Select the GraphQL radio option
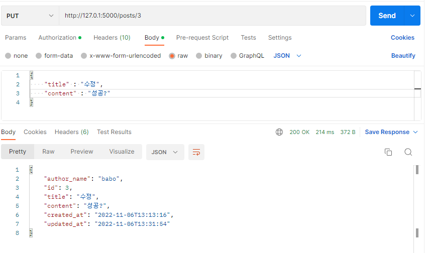 click(234, 56)
